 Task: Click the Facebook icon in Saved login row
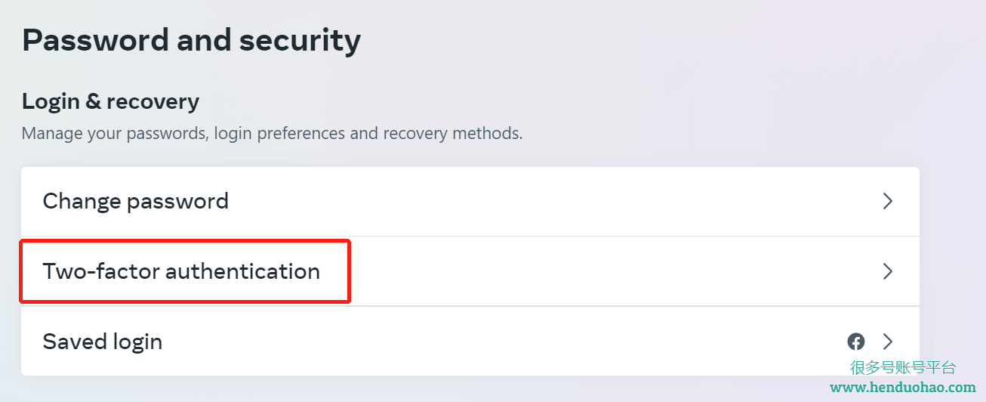(x=855, y=342)
